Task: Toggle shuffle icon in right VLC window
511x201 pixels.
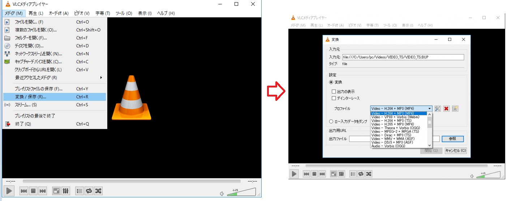Action: [369, 174]
